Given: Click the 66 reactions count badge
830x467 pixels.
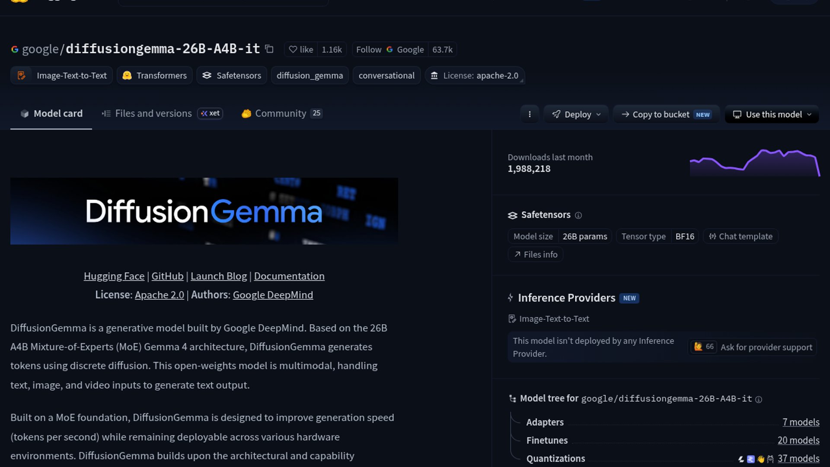Looking at the screenshot, I should pos(704,347).
